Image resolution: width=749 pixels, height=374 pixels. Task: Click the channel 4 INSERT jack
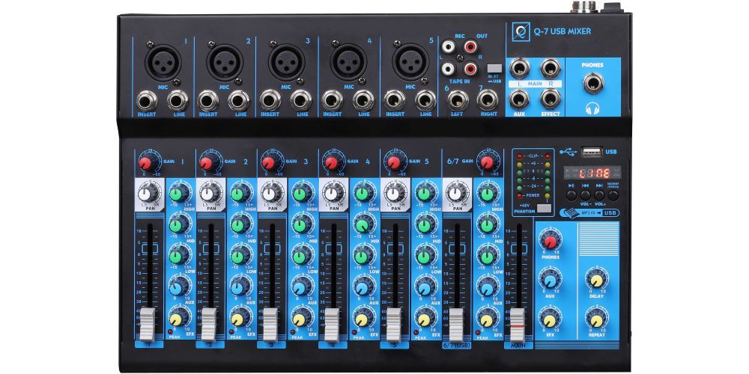(x=332, y=101)
